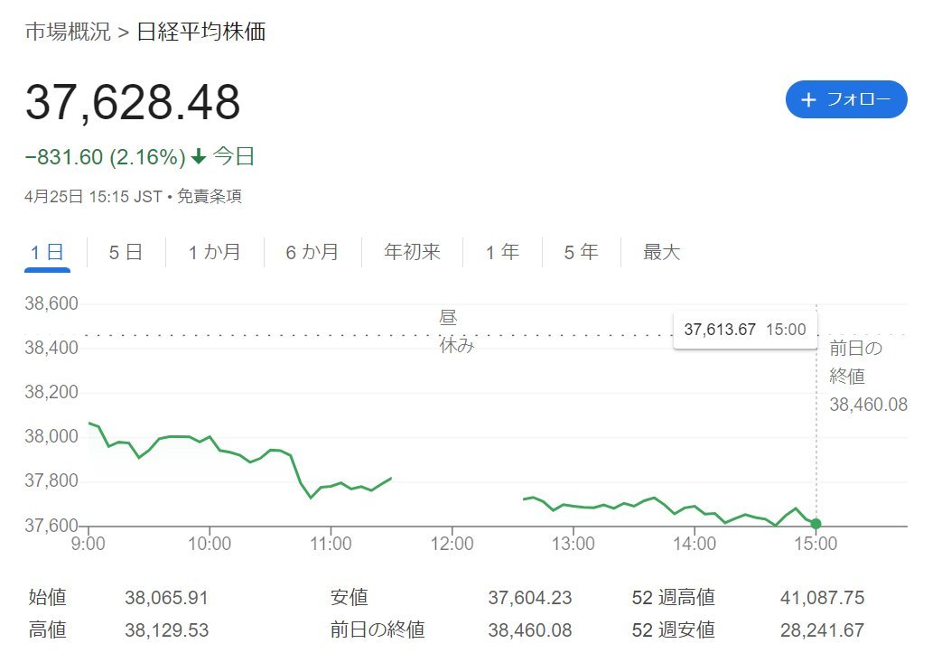Image resolution: width=951 pixels, height=662 pixels.
Task: Click the 12:00 x-axis label
Action: click(x=452, y=543)
